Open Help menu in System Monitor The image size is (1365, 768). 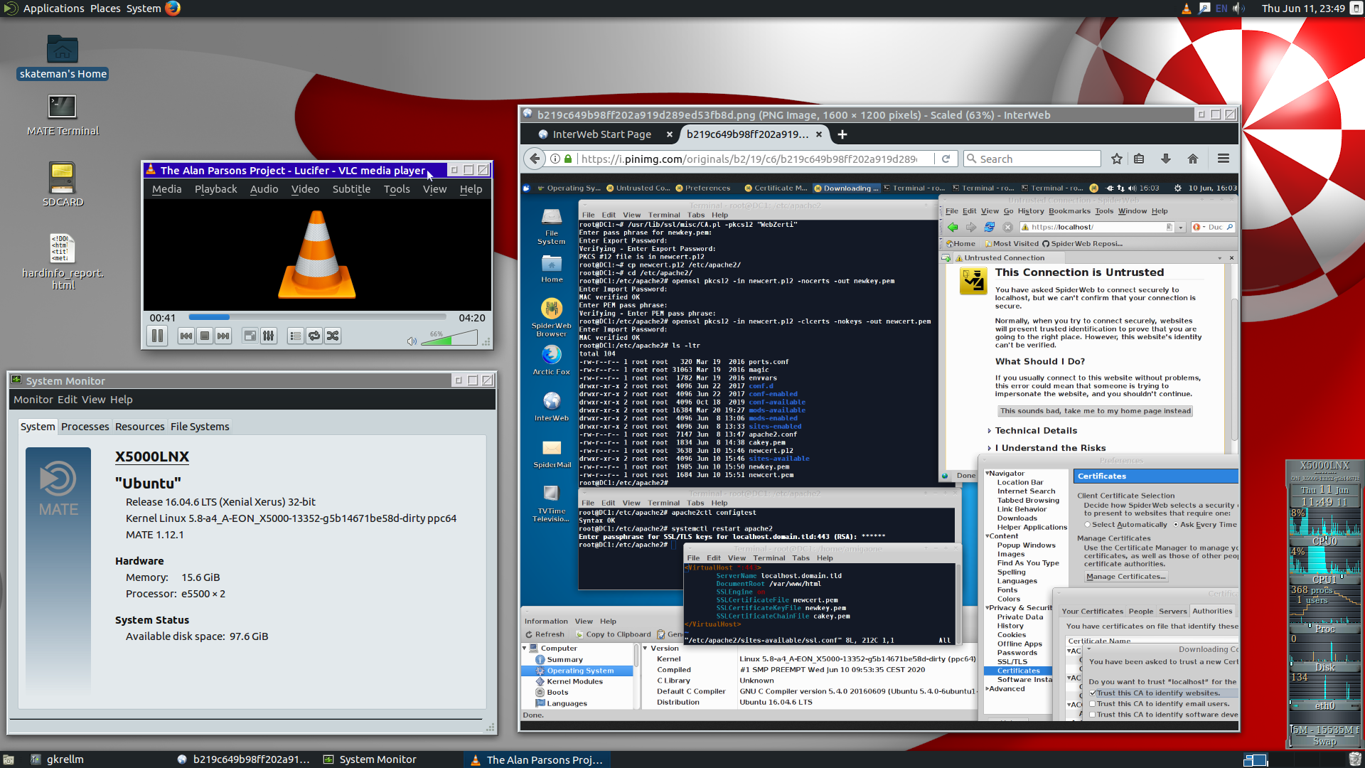click(122, 400)
